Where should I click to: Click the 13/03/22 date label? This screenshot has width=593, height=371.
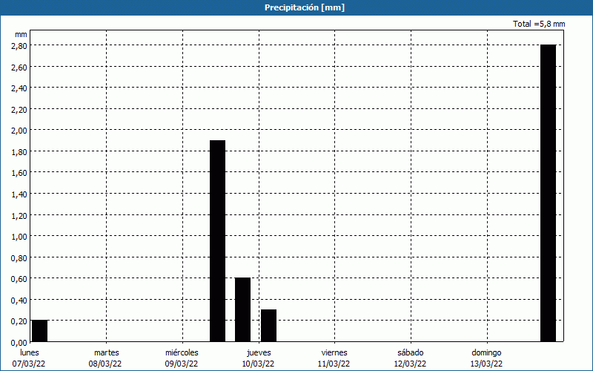(486, 364)
